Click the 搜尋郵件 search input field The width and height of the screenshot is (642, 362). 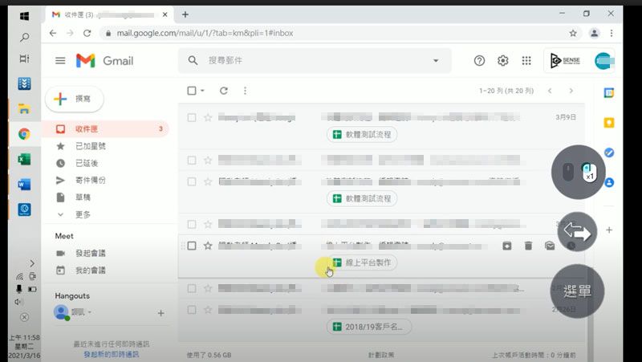tap(315, 61)
